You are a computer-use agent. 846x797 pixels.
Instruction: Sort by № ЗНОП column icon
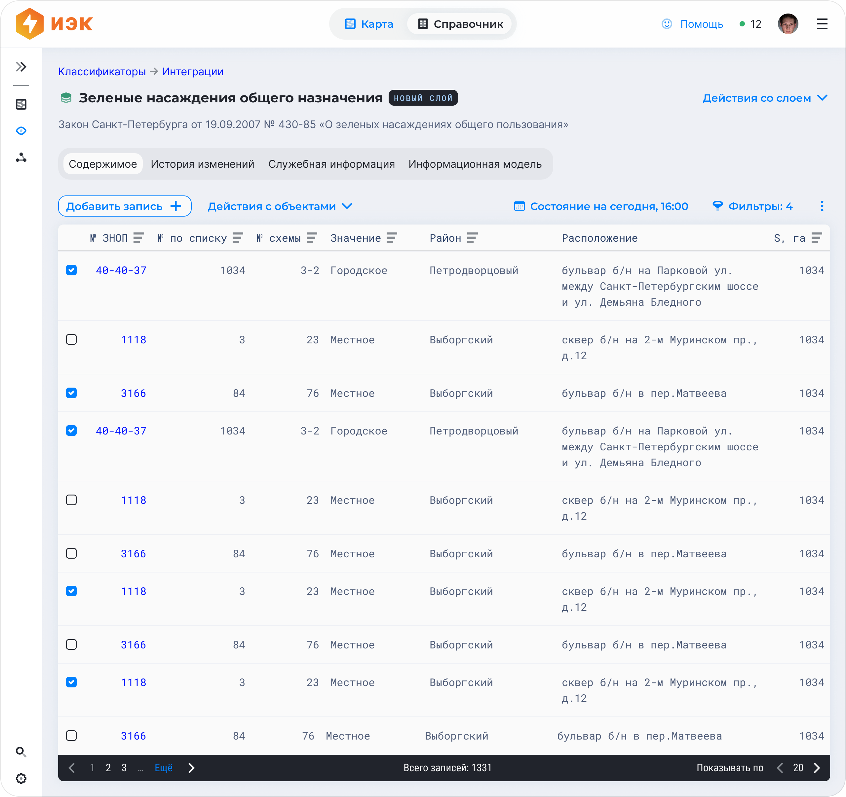(138, 238)
